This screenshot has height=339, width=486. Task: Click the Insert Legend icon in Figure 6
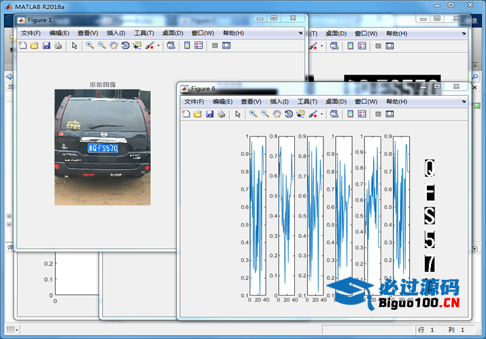(x=362, y=114)
